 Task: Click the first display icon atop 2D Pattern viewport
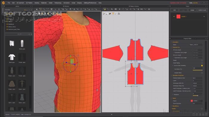pos(104,14)
